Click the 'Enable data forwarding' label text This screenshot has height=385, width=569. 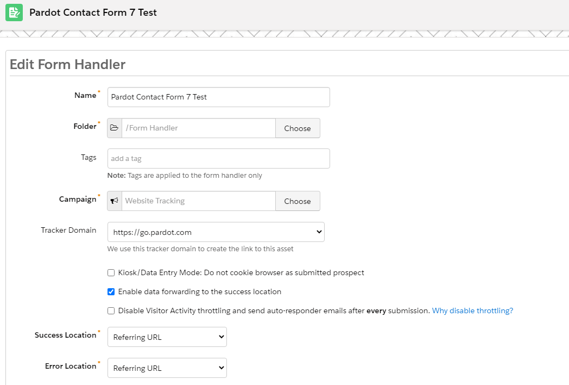click(200, 291)
